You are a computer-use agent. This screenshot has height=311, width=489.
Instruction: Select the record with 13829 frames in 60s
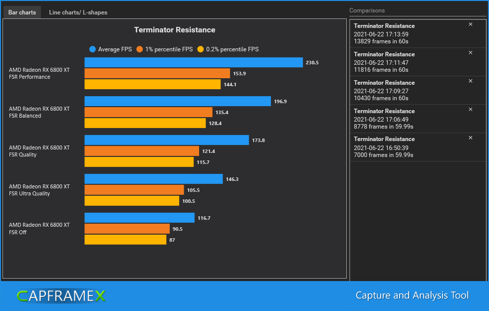(418, 34)
